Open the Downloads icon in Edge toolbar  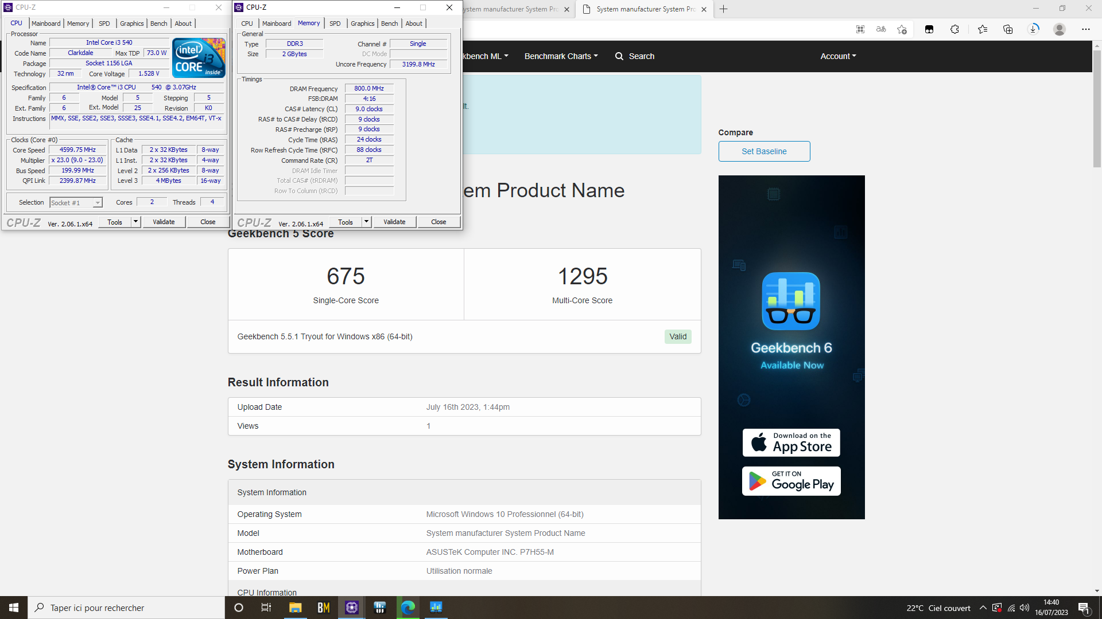(x=1034, y=29)
